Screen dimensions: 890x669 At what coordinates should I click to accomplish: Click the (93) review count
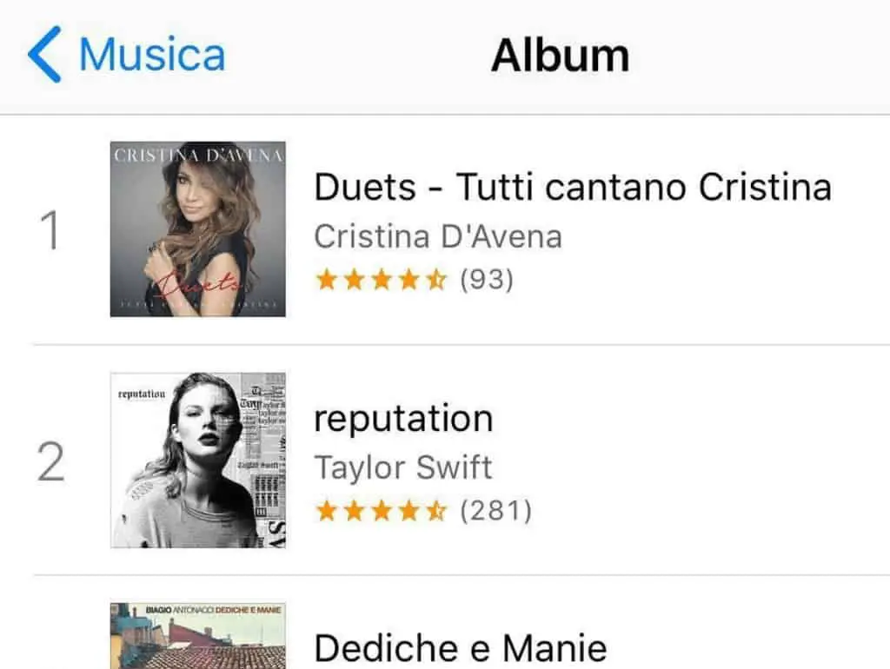click(487, 280)
